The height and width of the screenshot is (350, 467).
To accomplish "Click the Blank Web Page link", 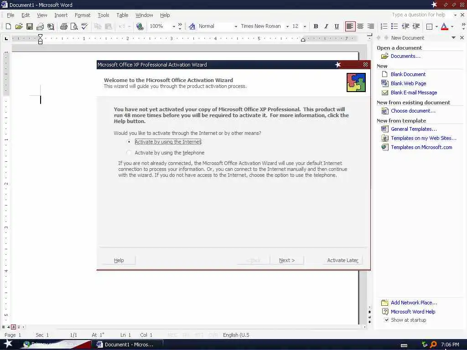I will click(x=408, y=83).
